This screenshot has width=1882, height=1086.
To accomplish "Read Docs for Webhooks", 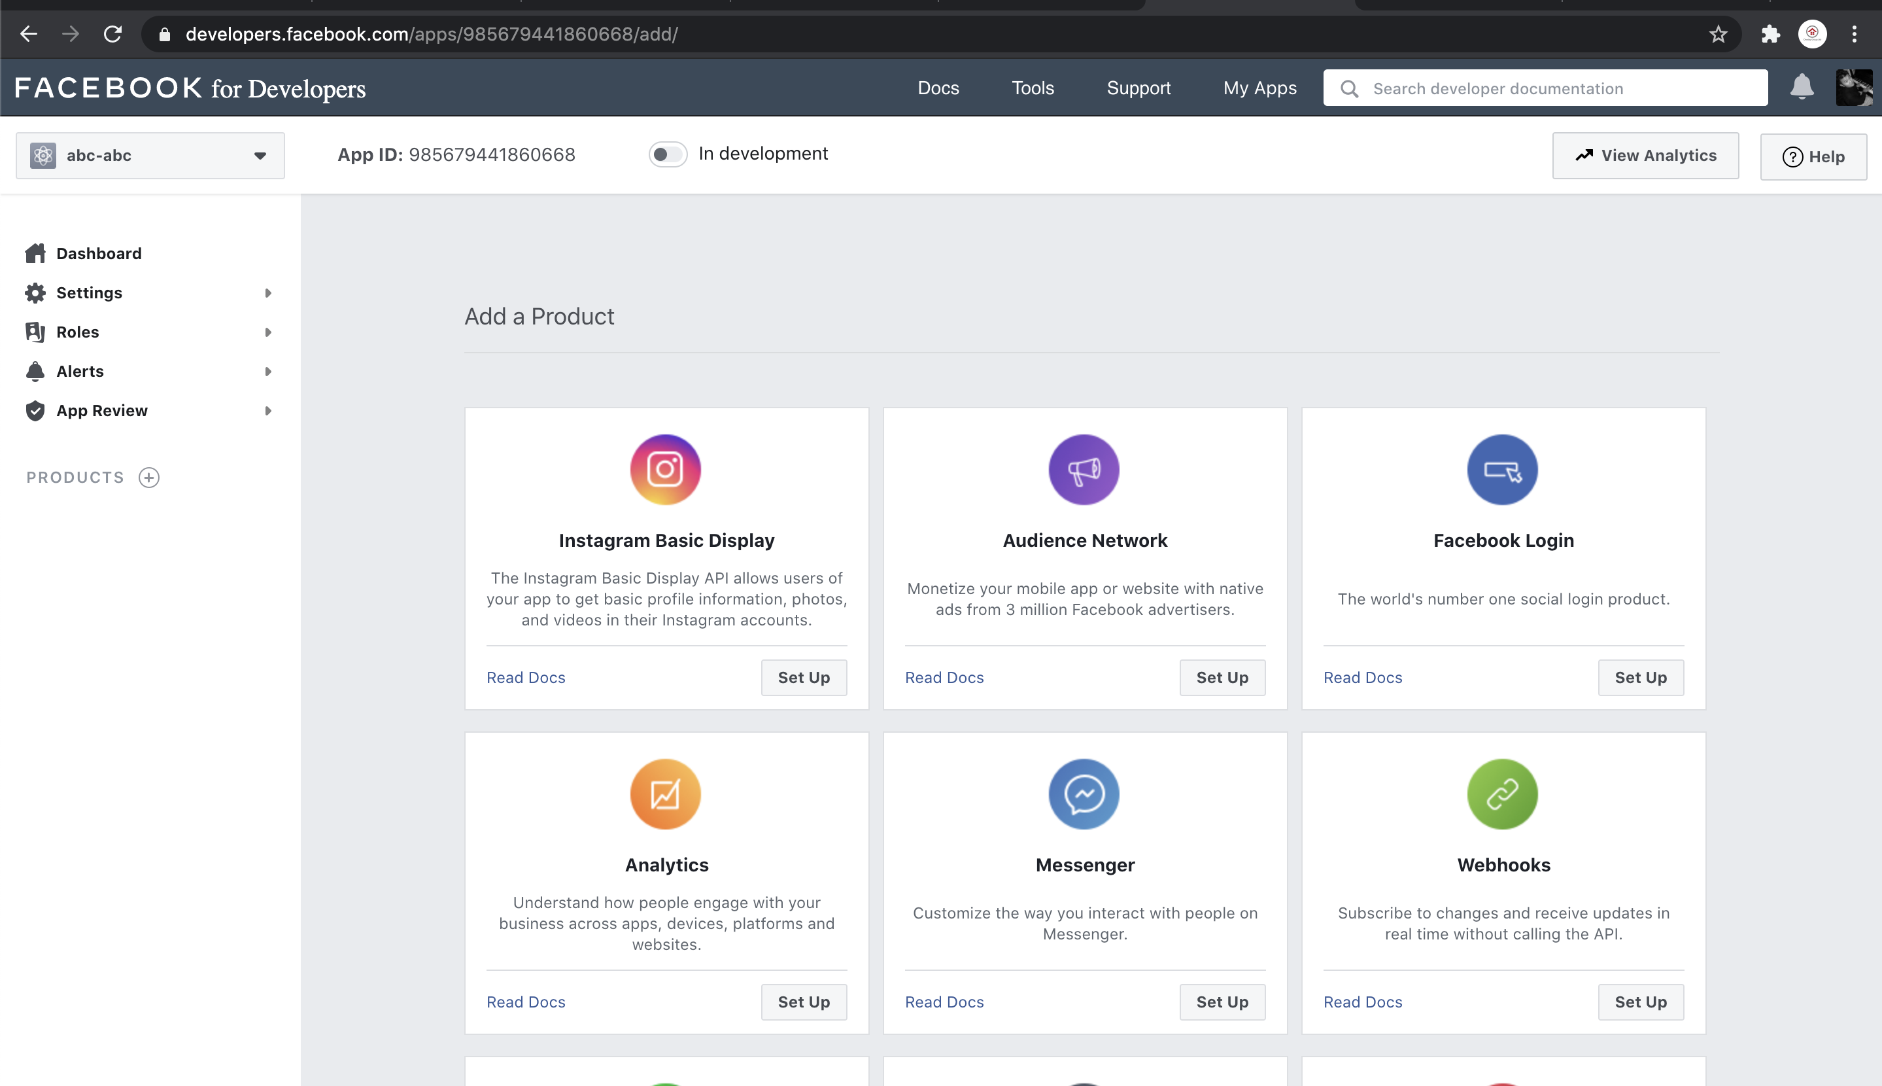I will pyautogui.click(x=1363, y=1002).
